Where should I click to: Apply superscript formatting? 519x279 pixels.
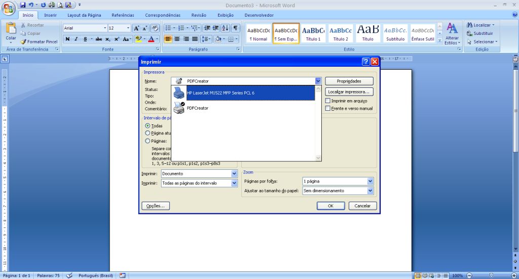click(x=117, y=39)
